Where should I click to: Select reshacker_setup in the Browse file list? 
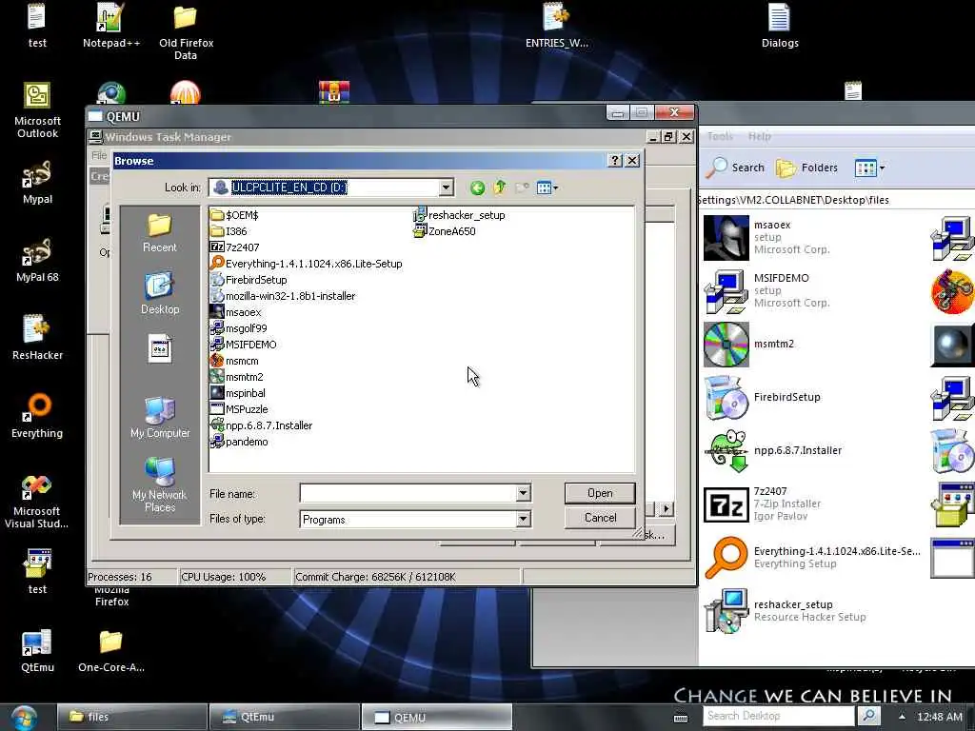459,215
